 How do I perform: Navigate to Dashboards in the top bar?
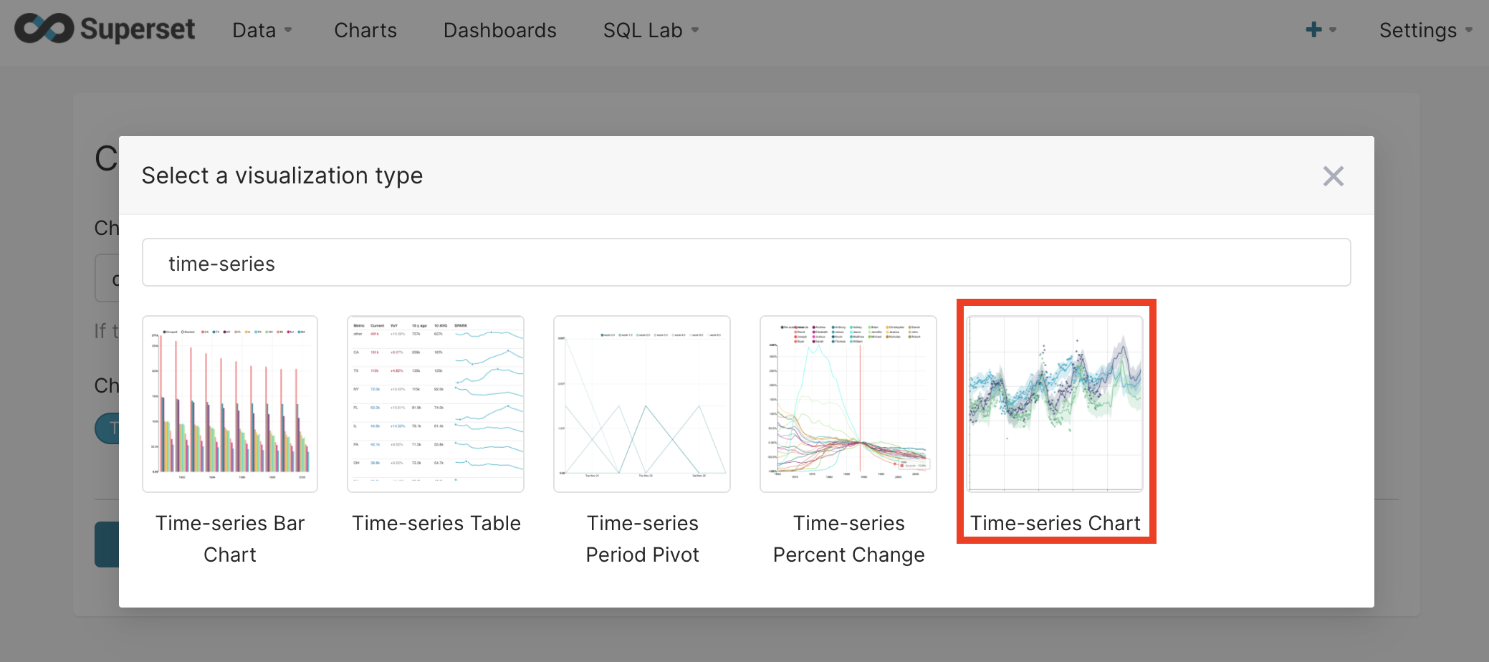[499, 30]
